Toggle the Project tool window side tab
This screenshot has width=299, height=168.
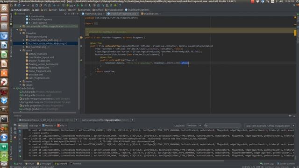11,20
